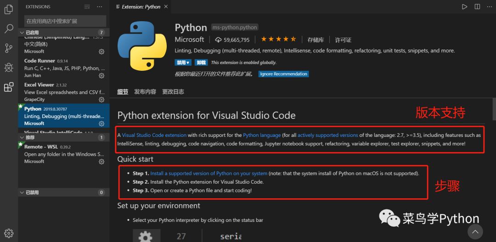Open the 许可证 license link
Viewport: 496px width, 242px height.
(343, 40)
